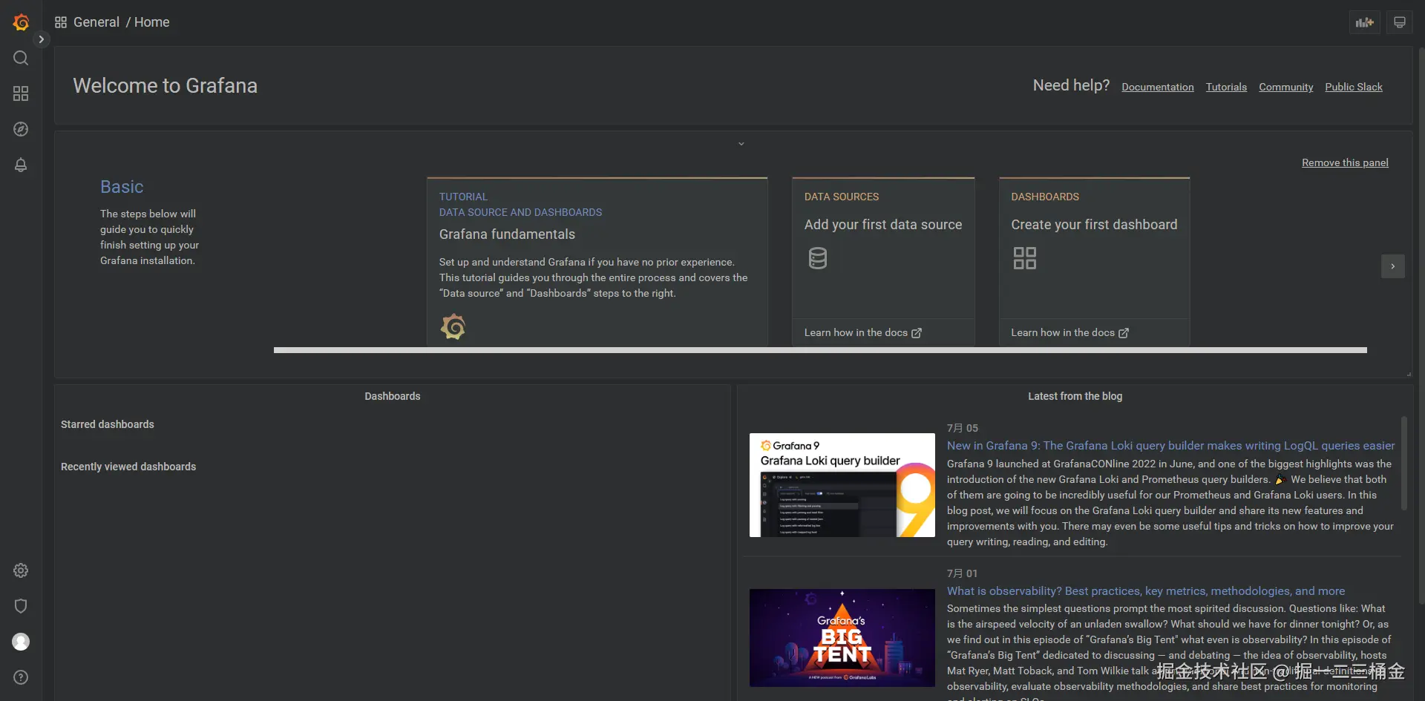Click the Grafana fundamentals tutorial title
Screen dimensions: 1425x701
pyautogui.click(x=507, y=234)
